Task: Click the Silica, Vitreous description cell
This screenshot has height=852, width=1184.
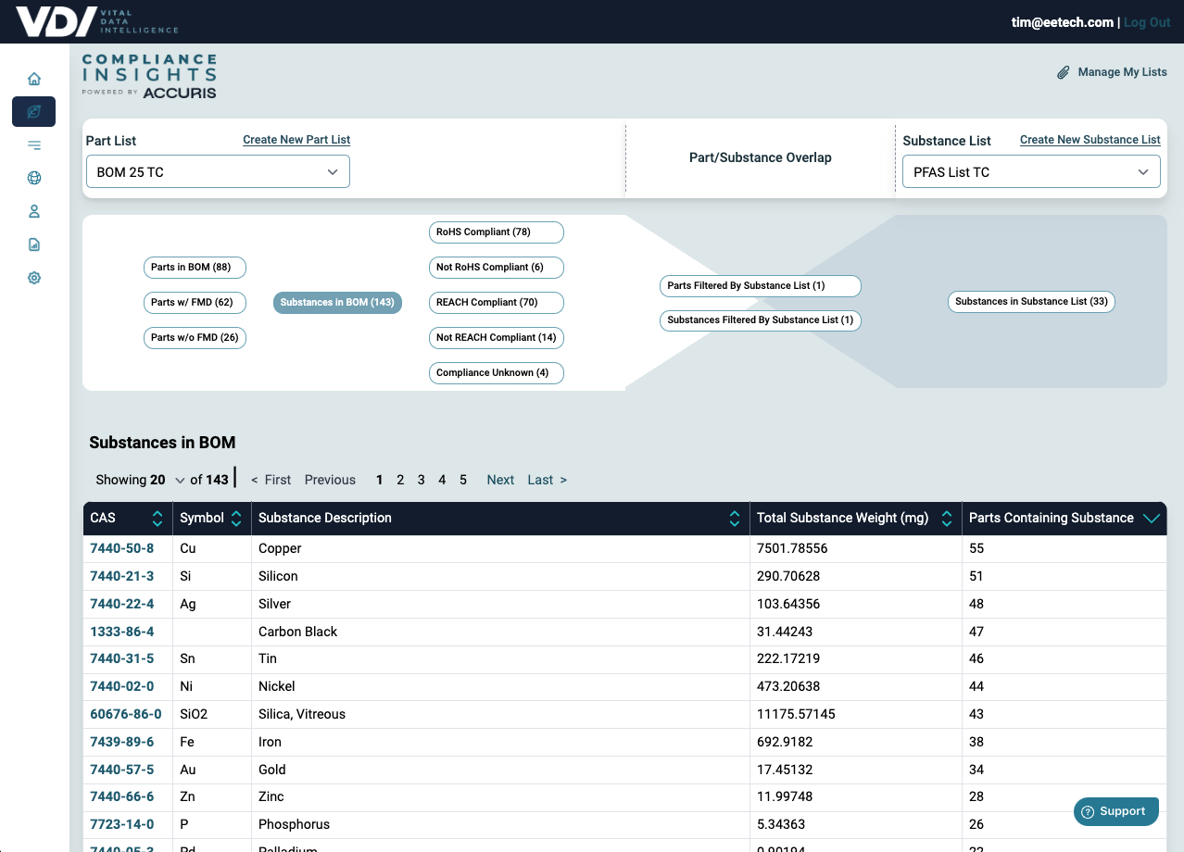Action: pyautogui.click(x=500, y=714)
